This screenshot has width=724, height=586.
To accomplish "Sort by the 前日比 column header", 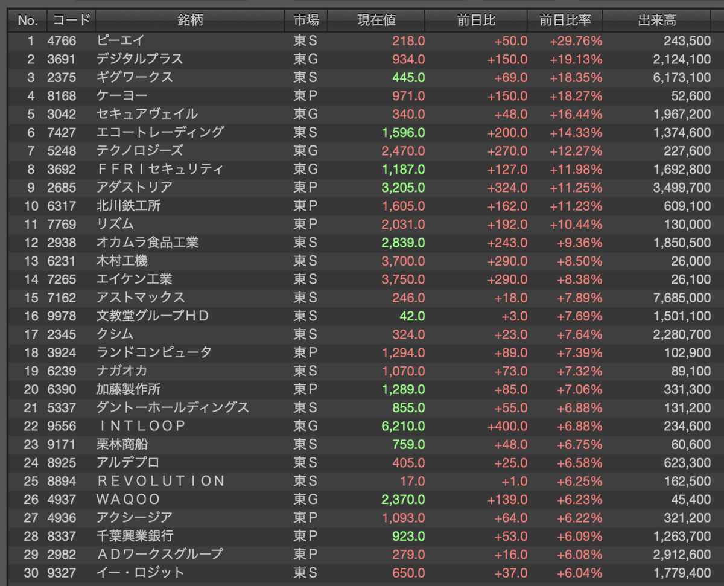I will pos(476,21).
